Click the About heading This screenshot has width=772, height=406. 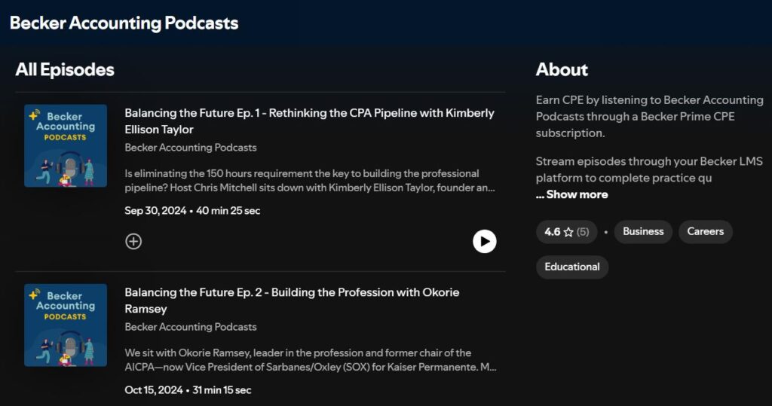(x=562, y=69)
